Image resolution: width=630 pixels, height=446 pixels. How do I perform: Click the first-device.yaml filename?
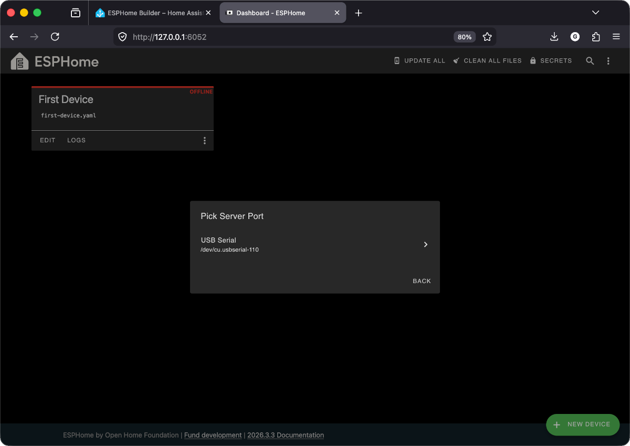[x=69, y=116]
